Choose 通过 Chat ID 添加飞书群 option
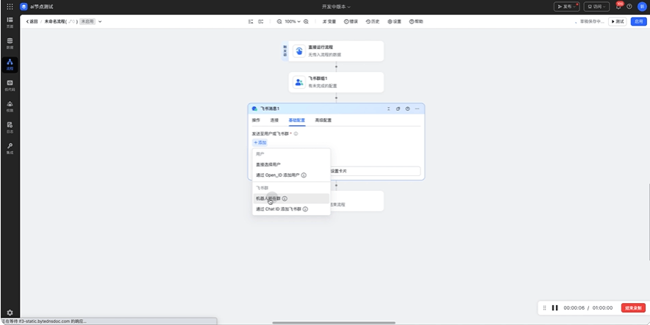This screenshot has width=650, height=325. coord(291,209)
